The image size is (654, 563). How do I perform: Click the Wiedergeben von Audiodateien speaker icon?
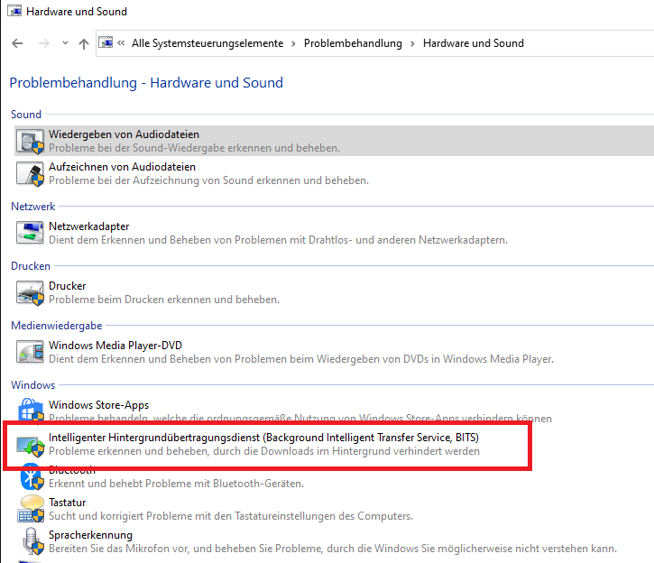(30, 141)
